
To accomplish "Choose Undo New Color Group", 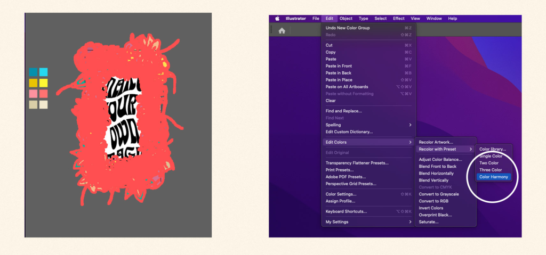I will 369,28.
